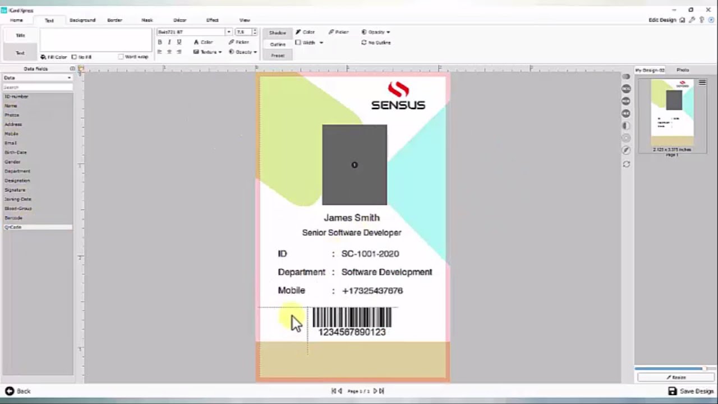Viewport: 718px width, 404px height.
Task: Align text center icon
Action: tap(169, 52)
